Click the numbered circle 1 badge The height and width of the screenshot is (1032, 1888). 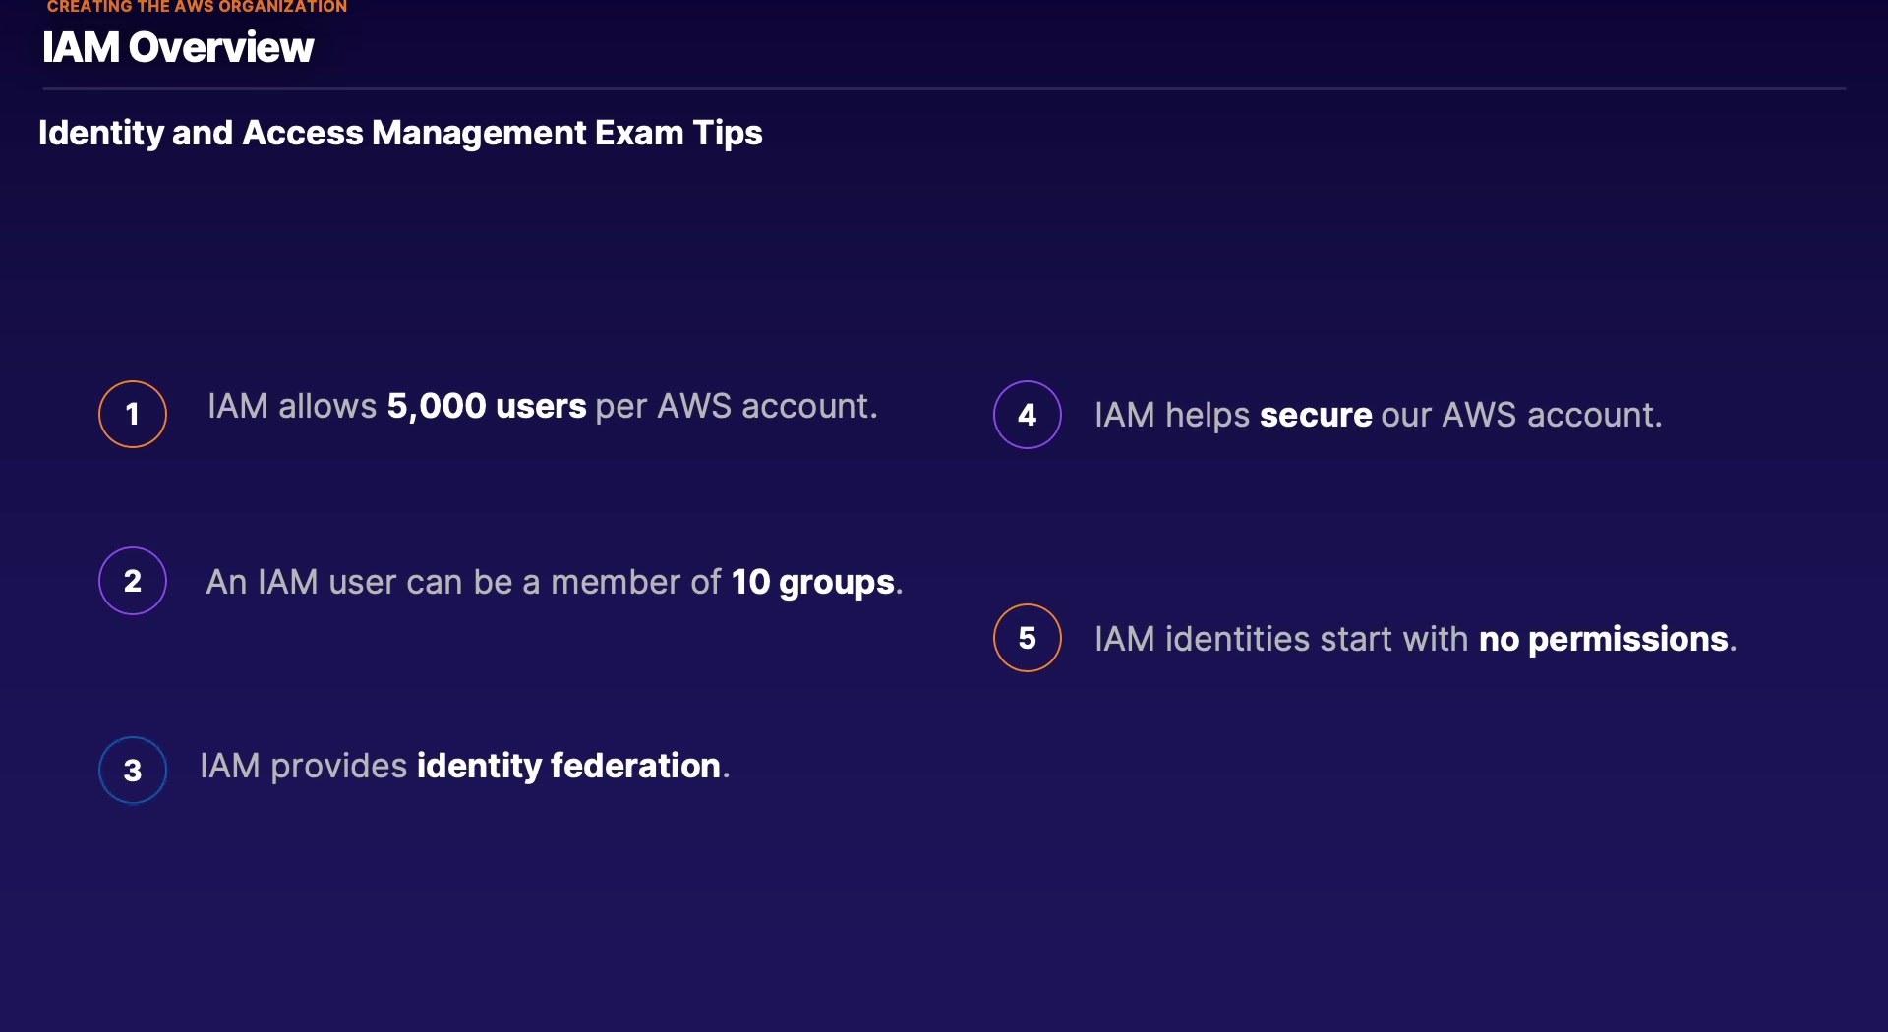(x=133, y=414)
